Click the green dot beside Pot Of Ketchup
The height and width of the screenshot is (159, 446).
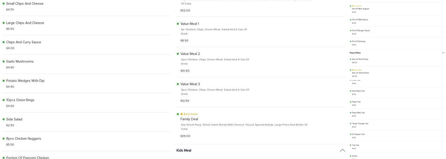[350, 42]
